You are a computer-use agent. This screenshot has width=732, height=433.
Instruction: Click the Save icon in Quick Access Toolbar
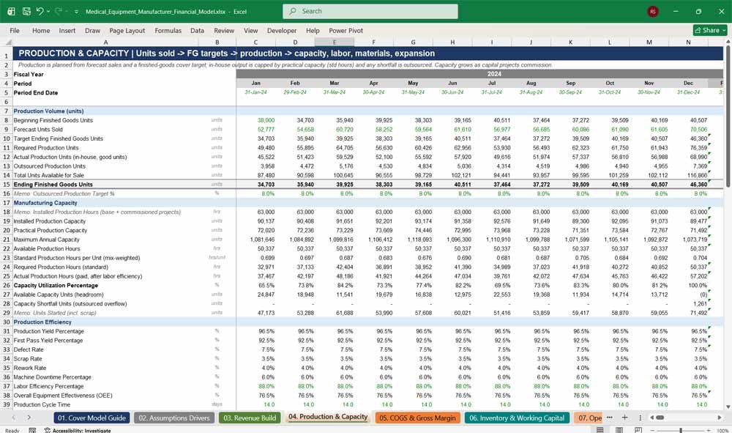(26, 11)
